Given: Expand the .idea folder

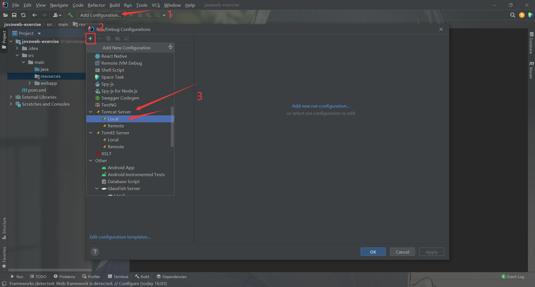Looking at the screenshot, I should point(17,48).
